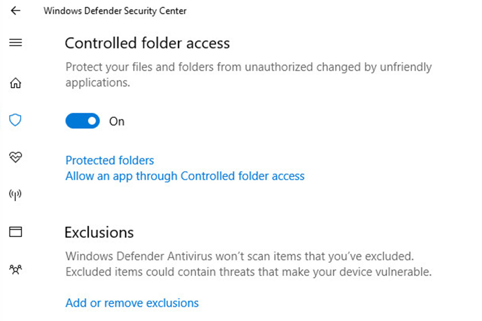Open Firewall & network protection antenna icon

(x=15, y=195)
